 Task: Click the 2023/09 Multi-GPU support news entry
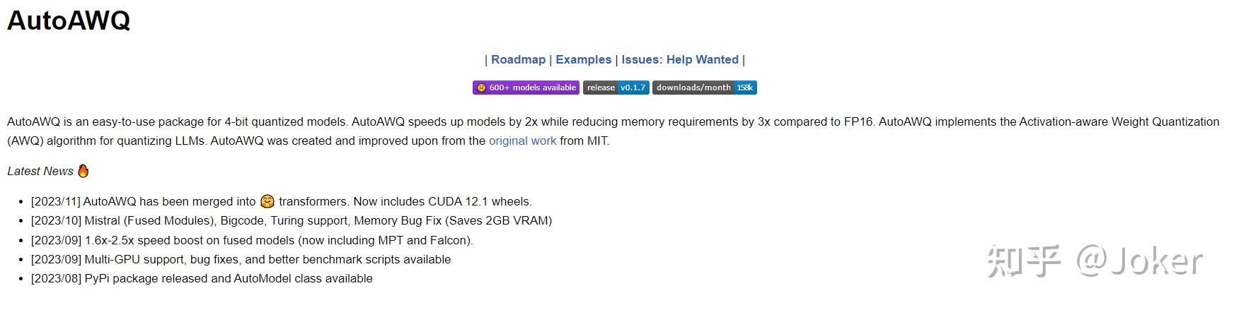(241, 259)
